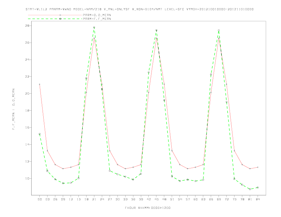
Task: Click x-axis tick label 51
Action: tap(172, 199)
